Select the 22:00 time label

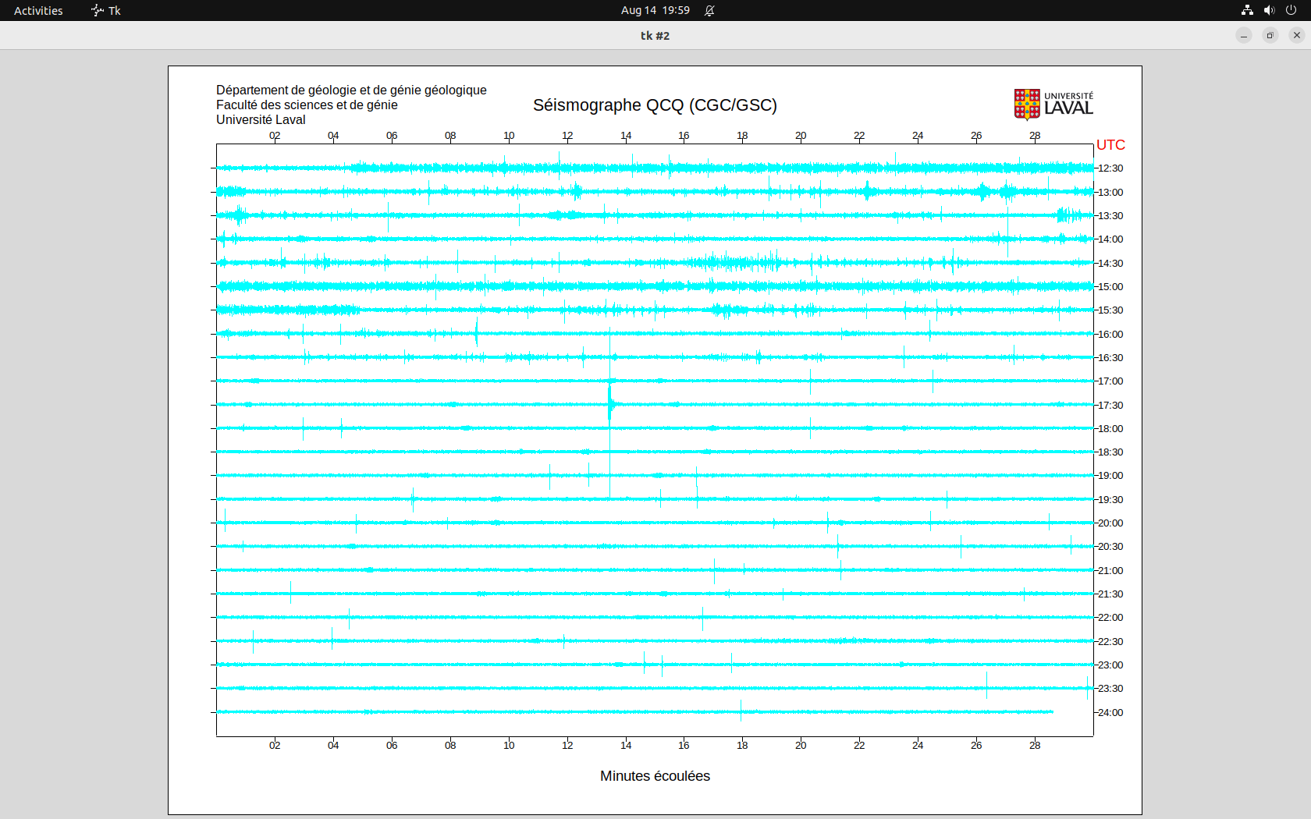(1110, 617)
